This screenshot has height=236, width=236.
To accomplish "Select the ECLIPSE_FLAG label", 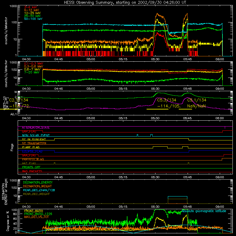I will [x=32, y=151].
